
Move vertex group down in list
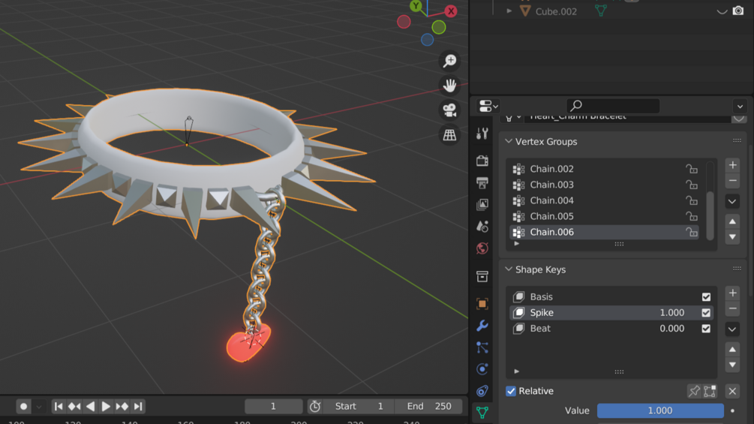(x=732, y=237)
